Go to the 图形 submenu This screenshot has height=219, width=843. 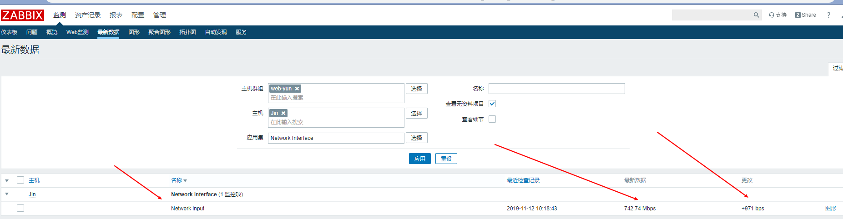click(134, 32)
